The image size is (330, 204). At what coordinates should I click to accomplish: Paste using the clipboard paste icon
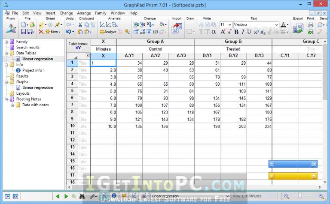80,32
